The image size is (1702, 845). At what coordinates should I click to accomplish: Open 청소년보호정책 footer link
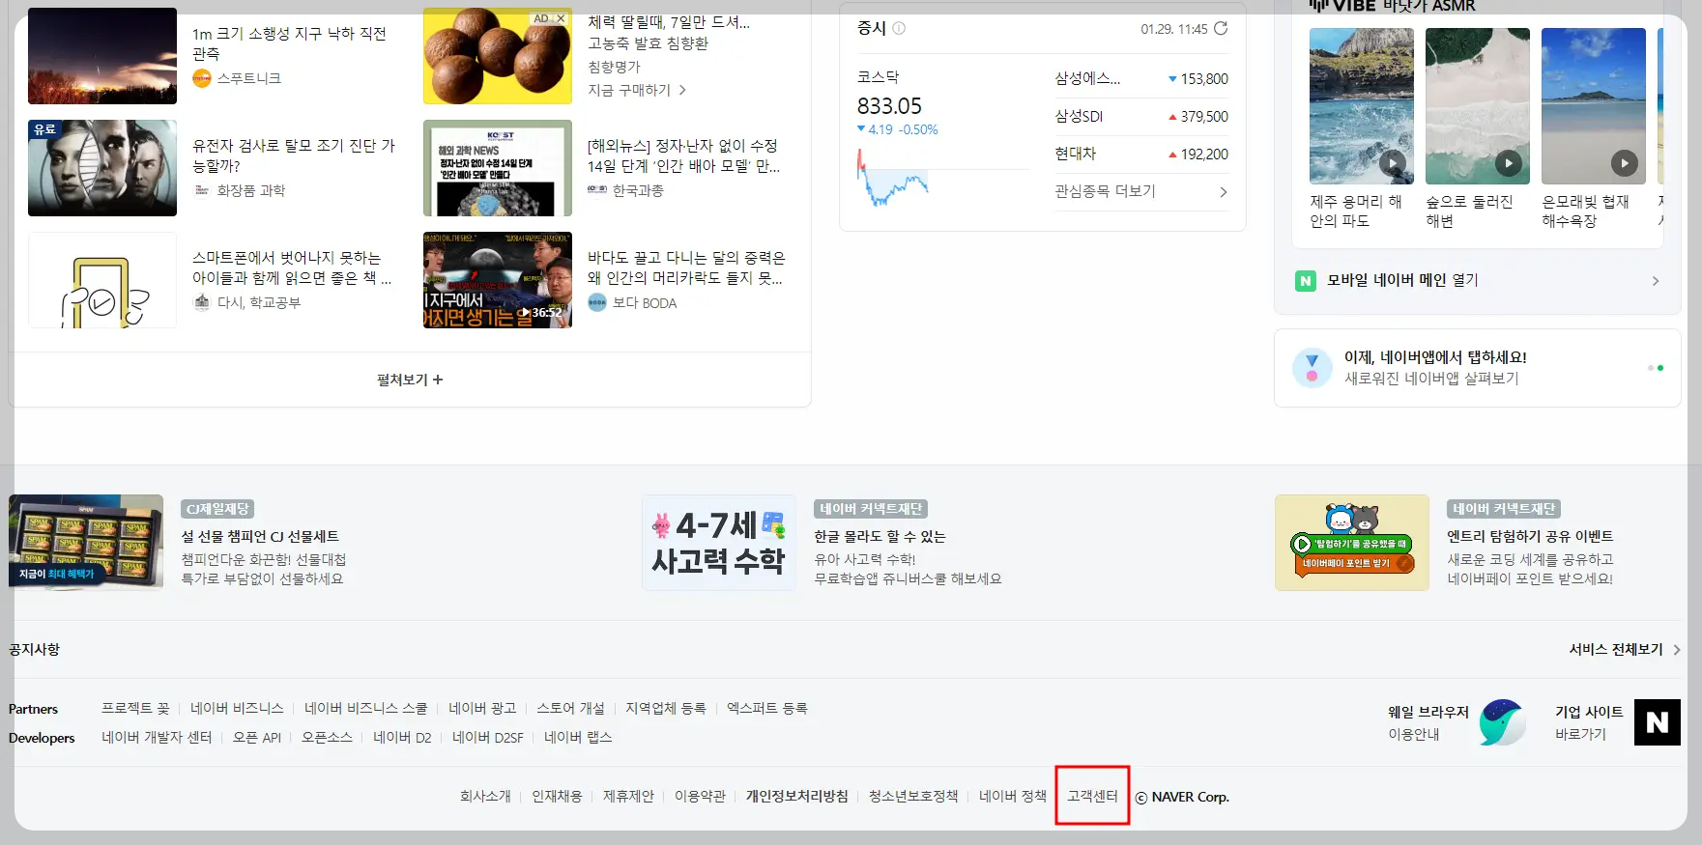(913, 797)
